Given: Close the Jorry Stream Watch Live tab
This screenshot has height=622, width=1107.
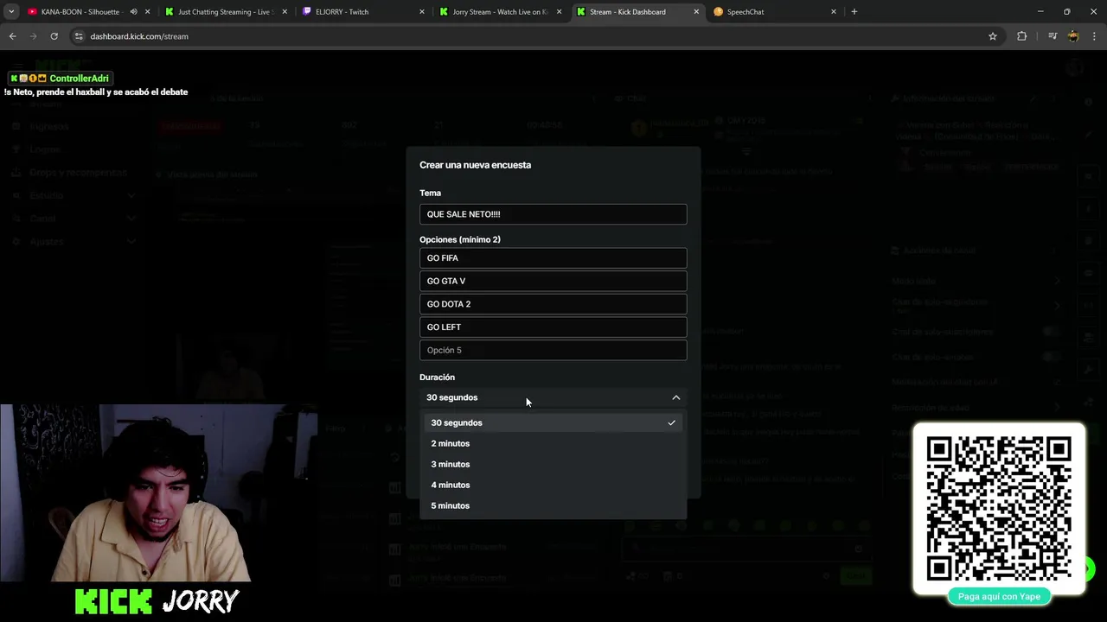Looking at the screenshot, I should tap(560, 12).
